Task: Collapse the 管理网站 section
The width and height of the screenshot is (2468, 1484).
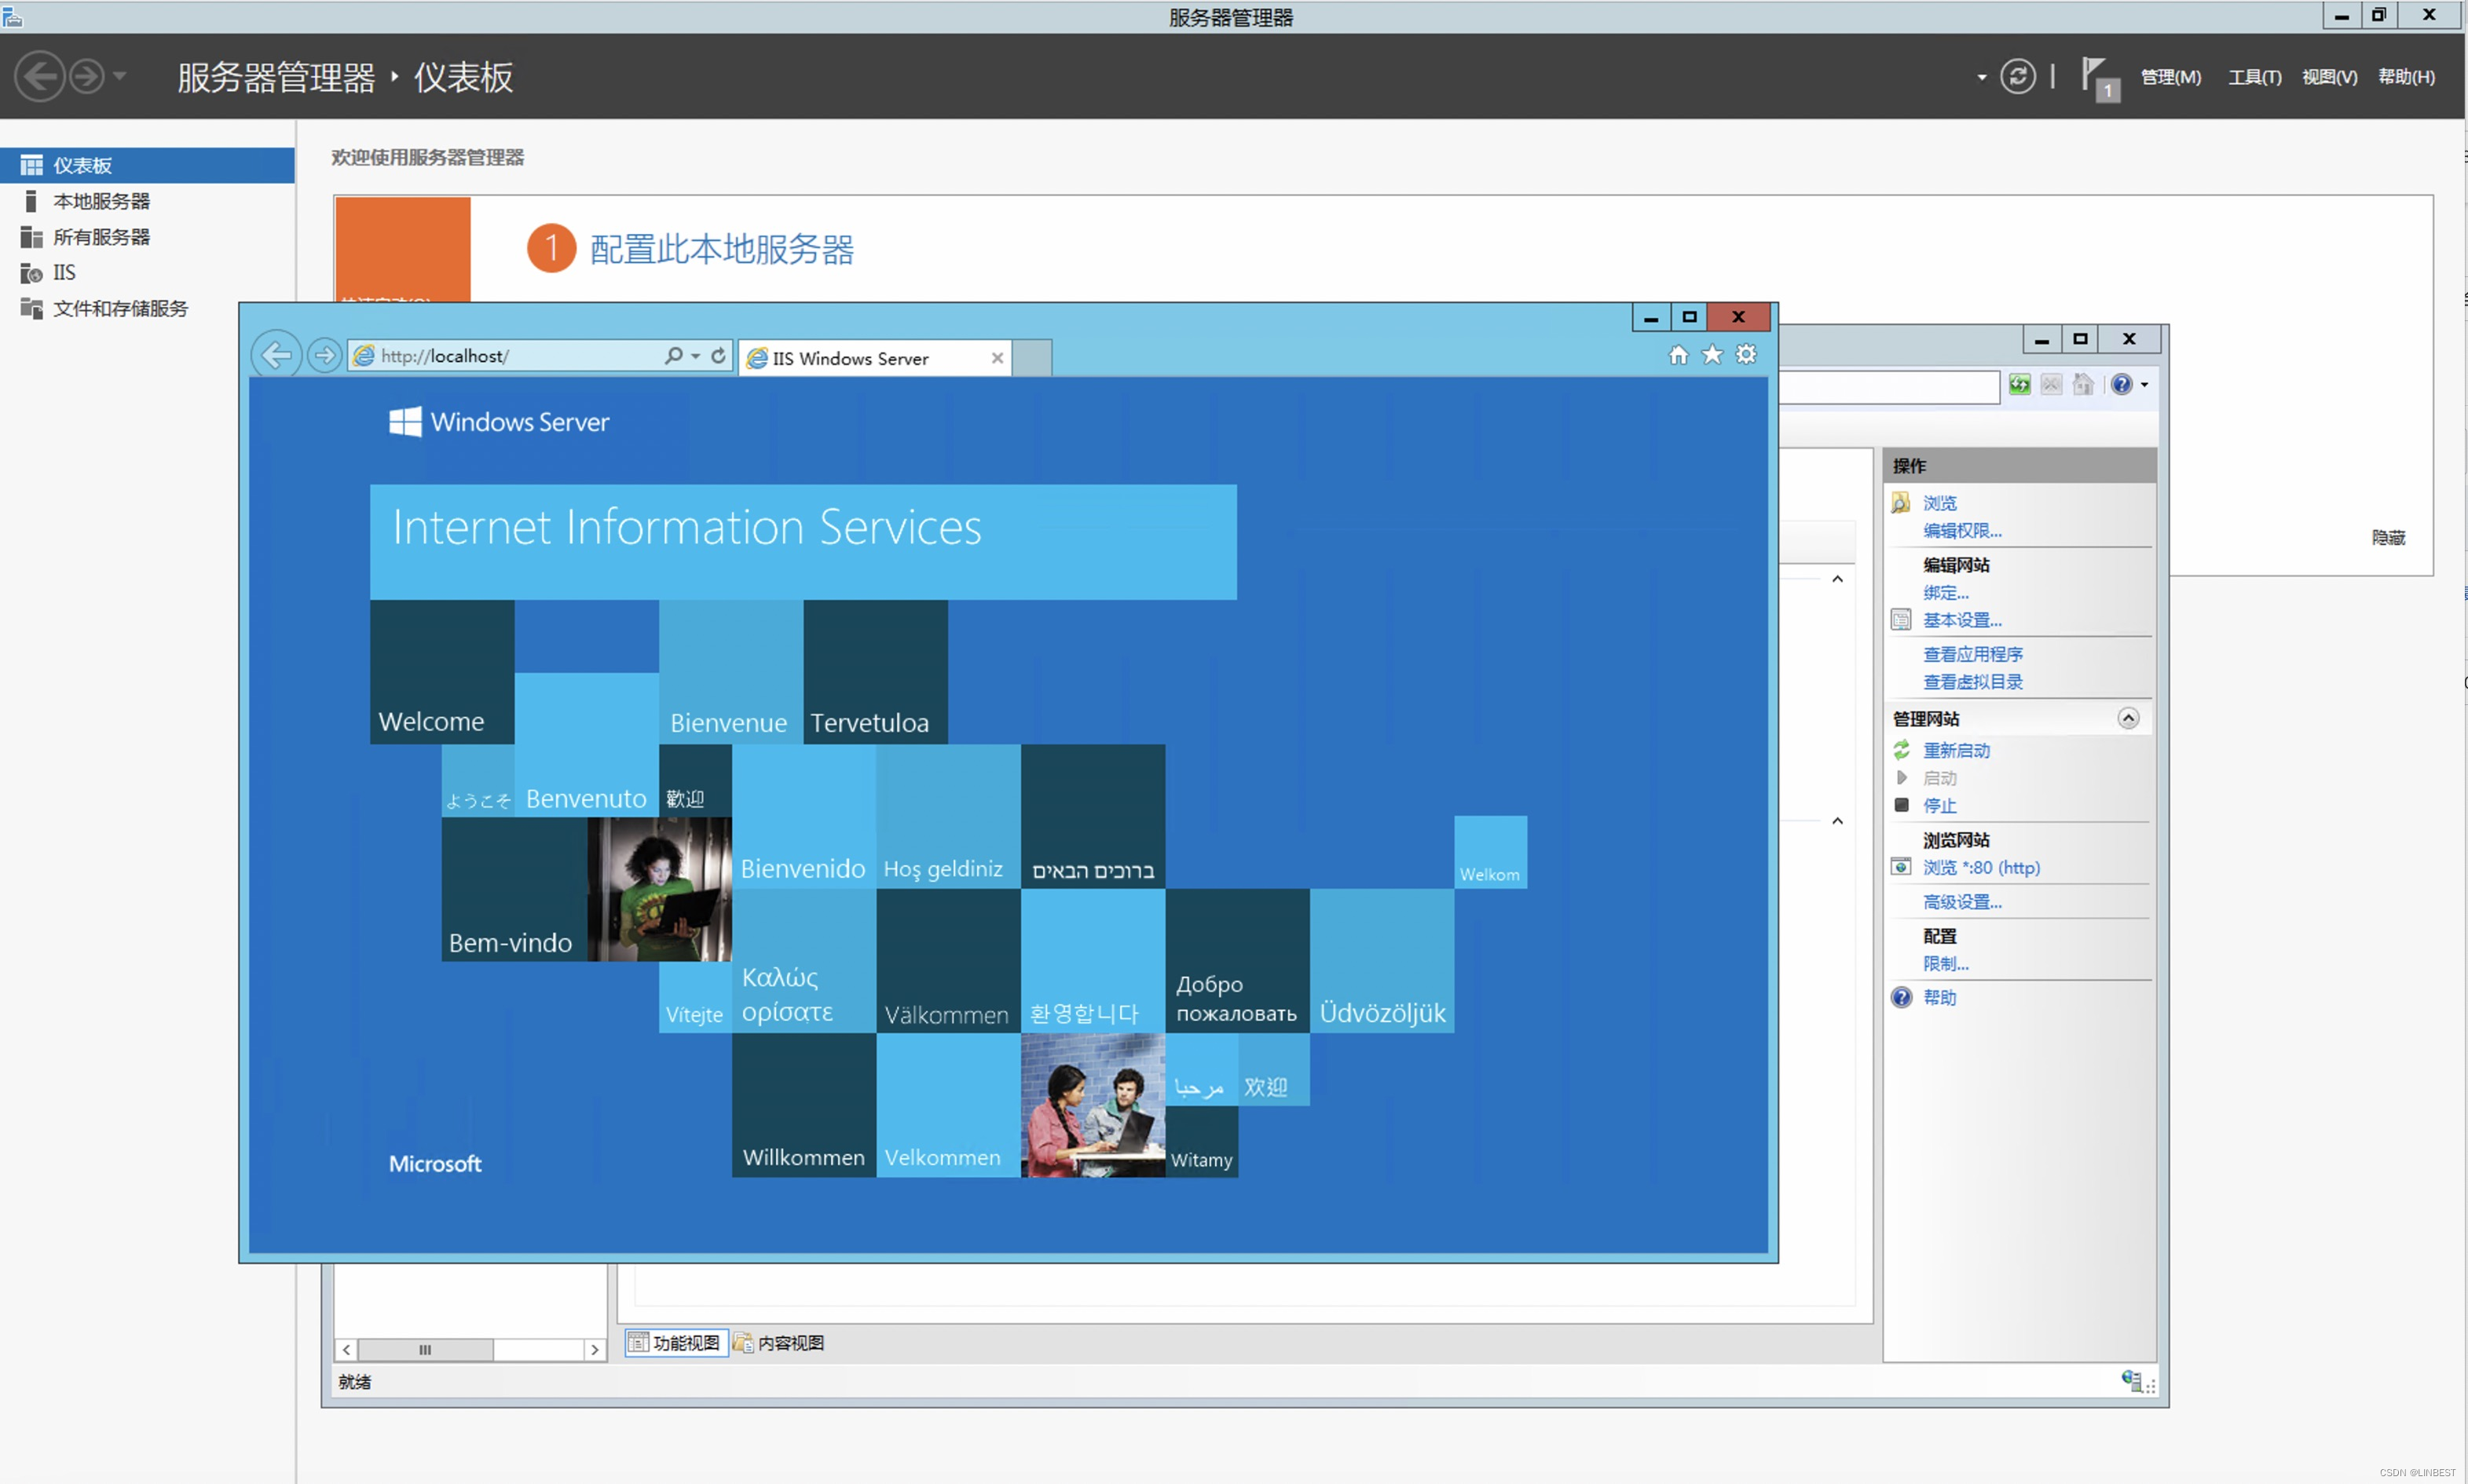Action: point(2128,719)
